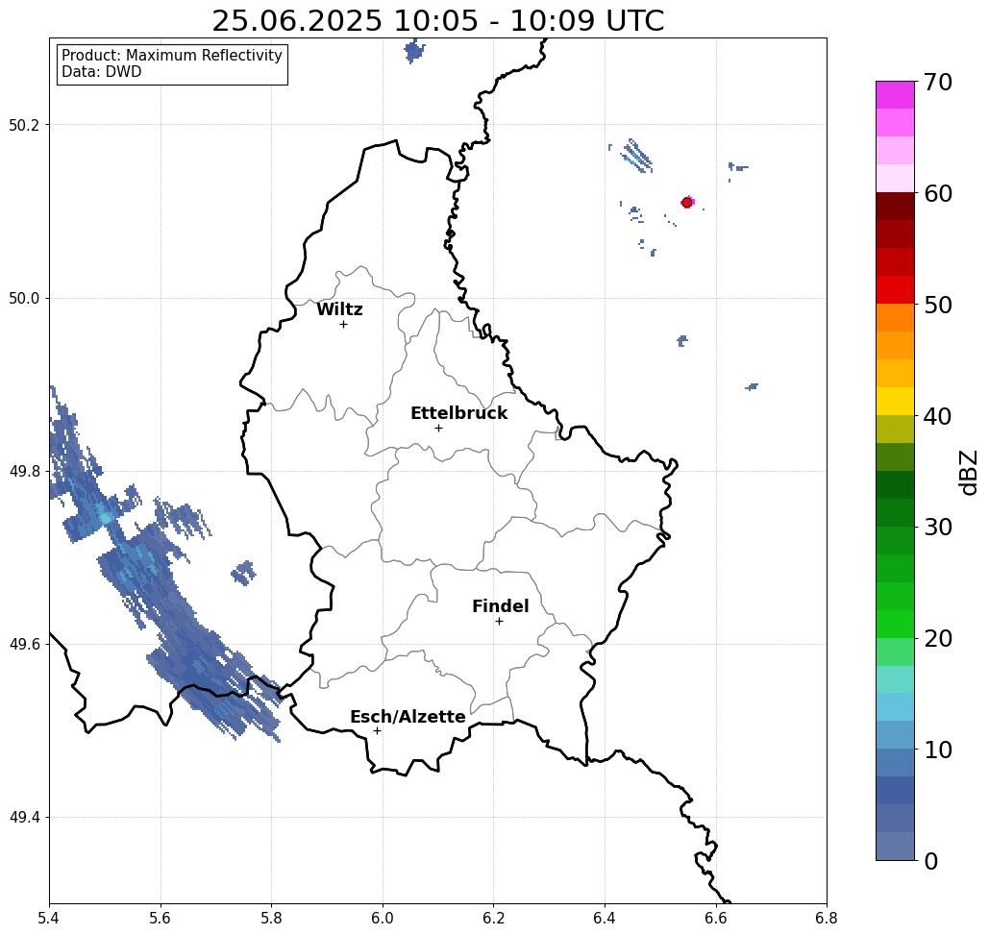The image size is (989, 935).
Task: Click the longitude tick label 6.2
Action: [494, 918]
